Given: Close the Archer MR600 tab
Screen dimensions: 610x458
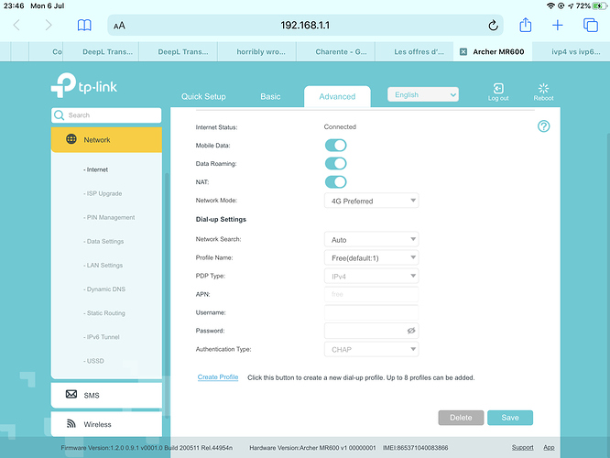Looking at the screenshot, I should tap(463, 51).
